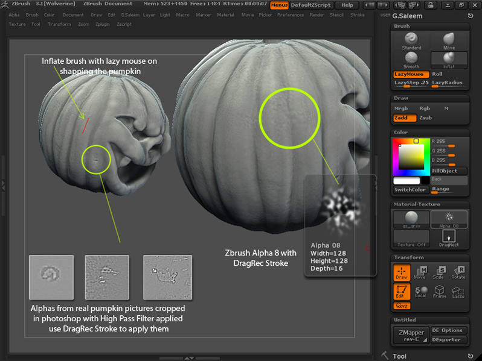
Task: Open the qs_gray material thumbnail
Action: [411, 219]
